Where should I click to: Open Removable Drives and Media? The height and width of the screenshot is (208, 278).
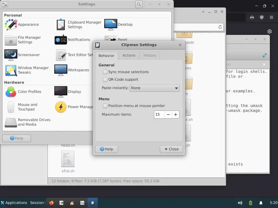(28, 122)
